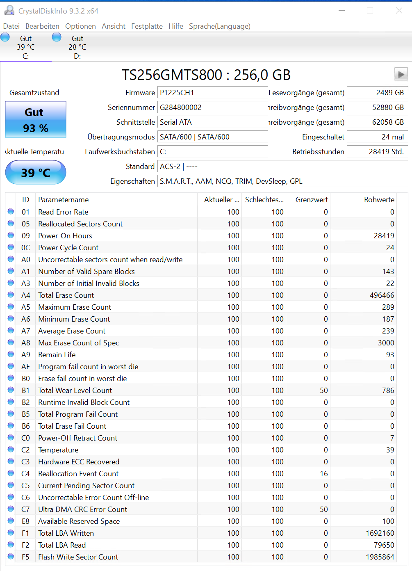The width and height of the screenshot is (412, 571).
Task: Click the 39 °C temperature button
Action: point(36,172)
